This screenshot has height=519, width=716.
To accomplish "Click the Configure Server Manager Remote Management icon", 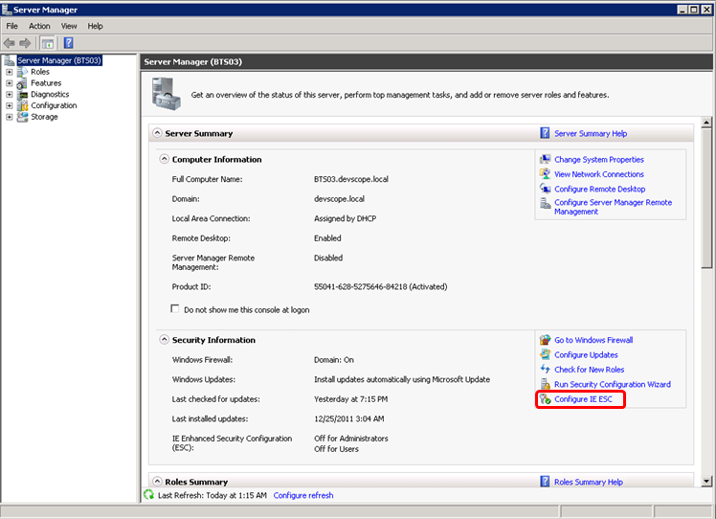I will (x=545, y=203).
